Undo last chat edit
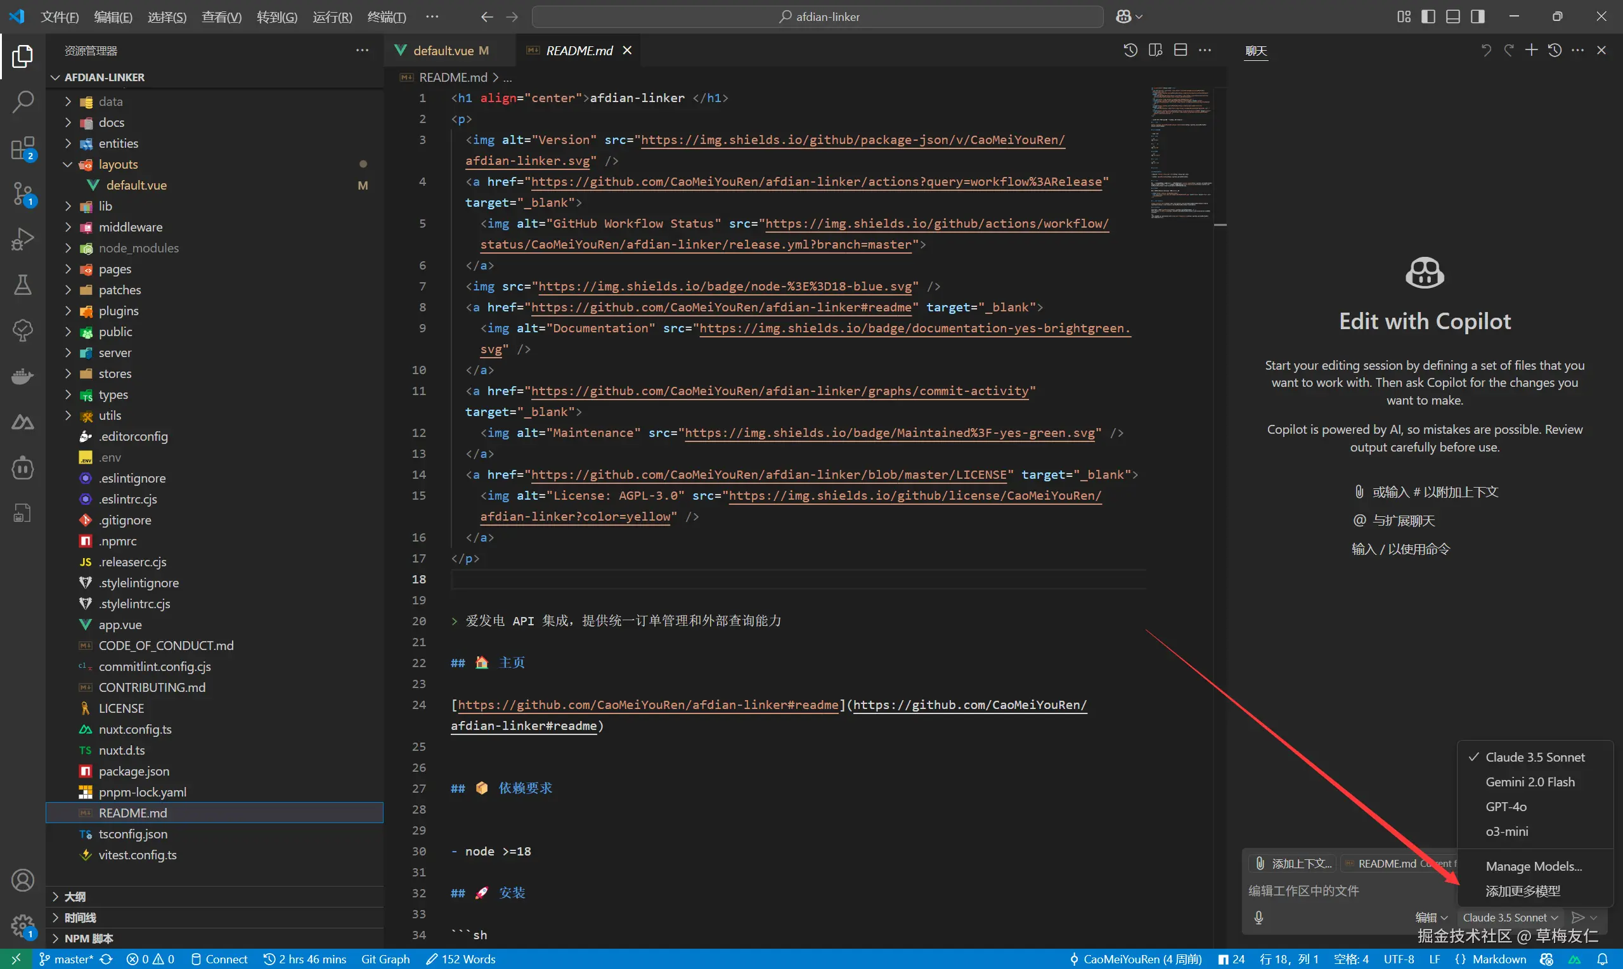 point(1486,50)
